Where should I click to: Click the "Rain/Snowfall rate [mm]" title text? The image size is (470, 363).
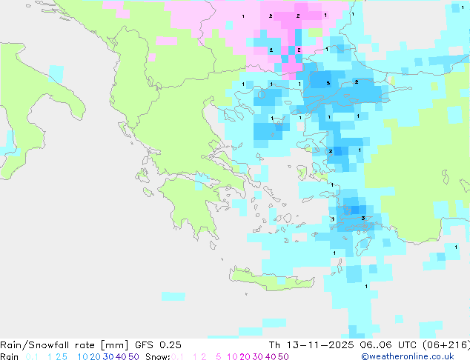[x=64, y=345]
